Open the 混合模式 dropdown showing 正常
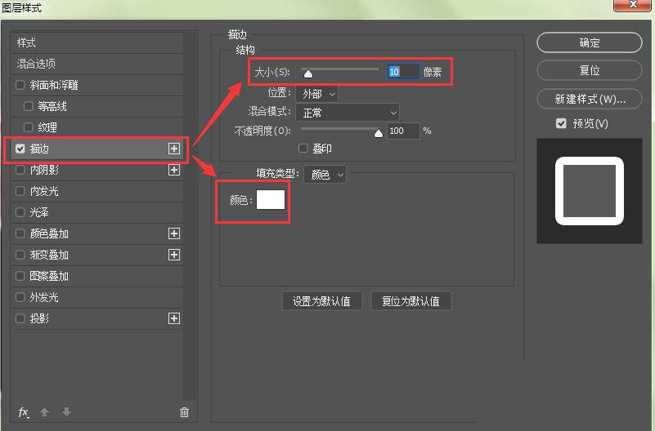Screen dimensions: 655x431 [x=348, y=113]
